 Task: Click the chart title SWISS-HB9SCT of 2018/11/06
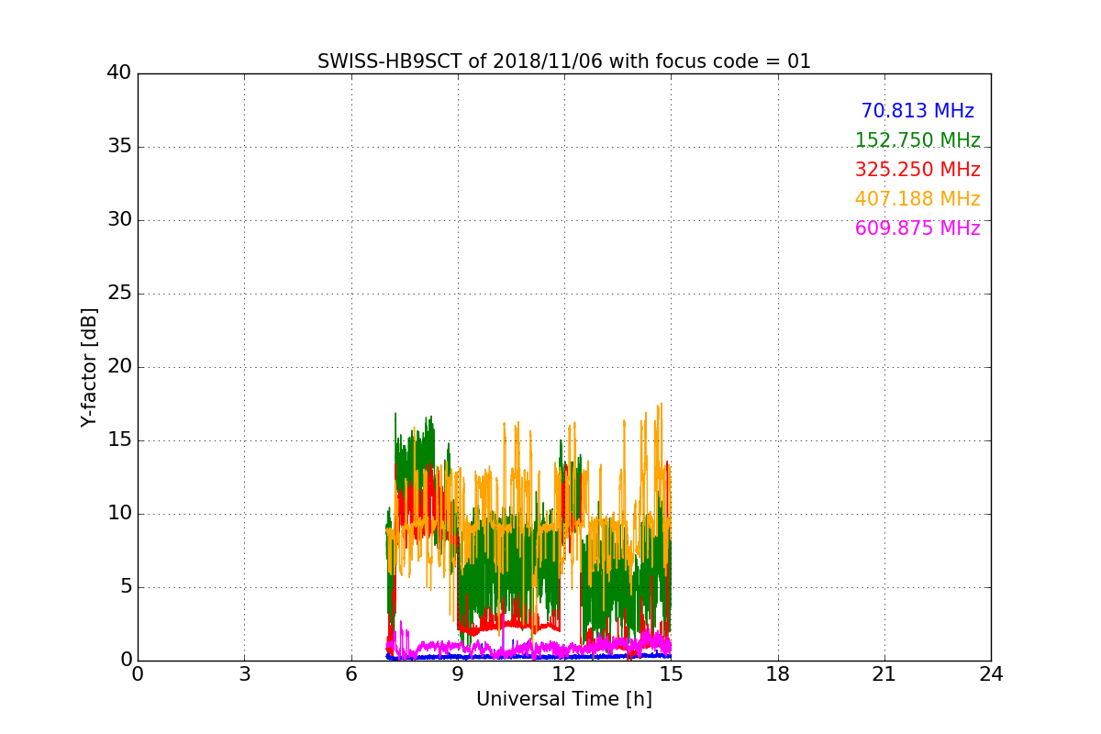564,61
